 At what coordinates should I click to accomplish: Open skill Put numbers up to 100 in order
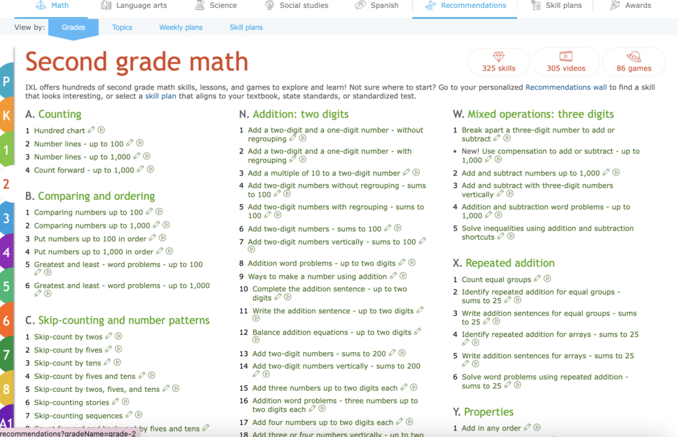tap(90, 238)
